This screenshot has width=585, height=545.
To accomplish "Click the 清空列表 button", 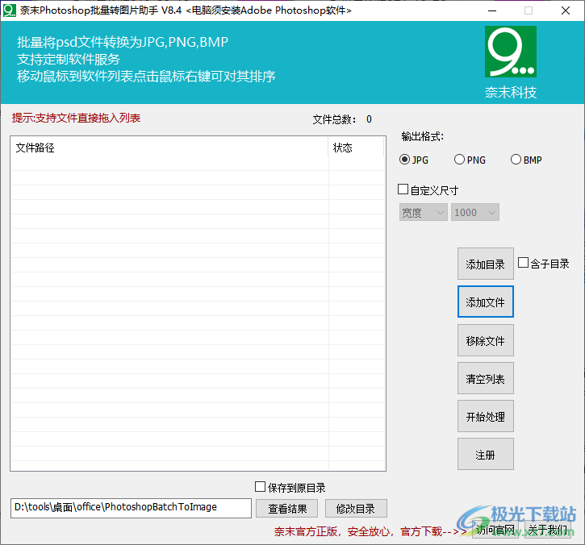I will [486, 378].
